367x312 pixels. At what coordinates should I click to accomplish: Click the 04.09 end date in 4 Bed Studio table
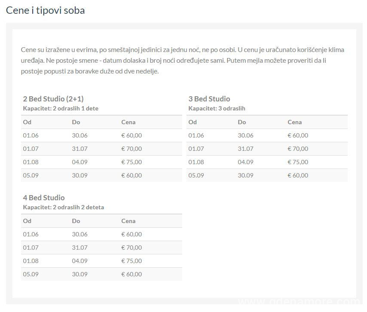[x=80, y=261]
